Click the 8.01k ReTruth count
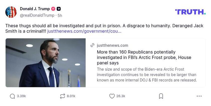This screenshot has height=106, width=211. pos(71,96)
